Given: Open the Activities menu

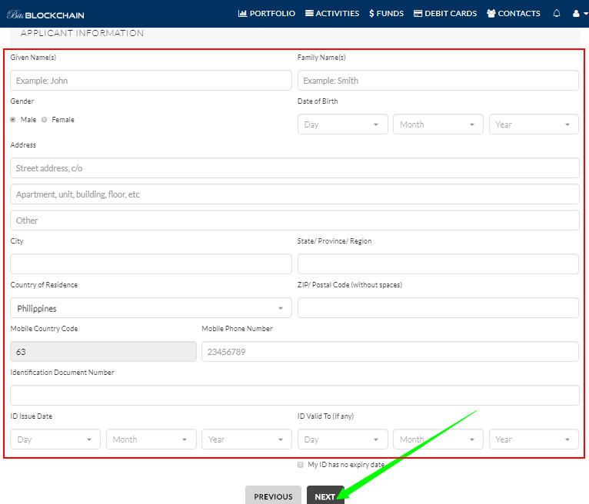Looking at the screenshot, I should tap(332, 14).
